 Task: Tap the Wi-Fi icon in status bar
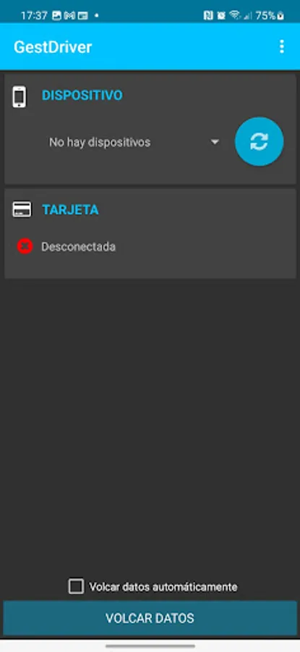[x=235, y=16]
